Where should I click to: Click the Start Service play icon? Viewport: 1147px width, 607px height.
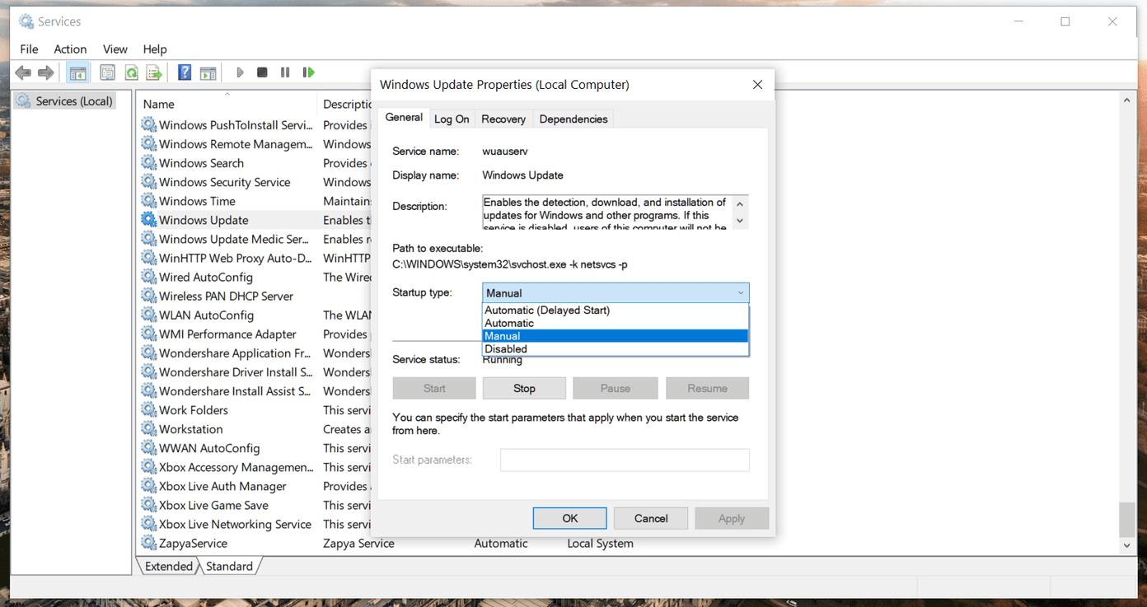coord(240,72)
